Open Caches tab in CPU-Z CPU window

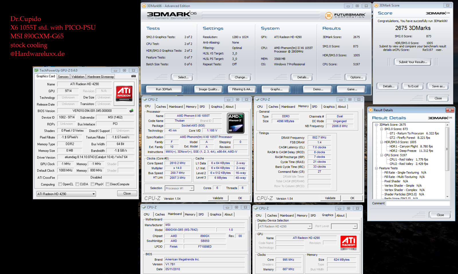(x=161, y=107)
